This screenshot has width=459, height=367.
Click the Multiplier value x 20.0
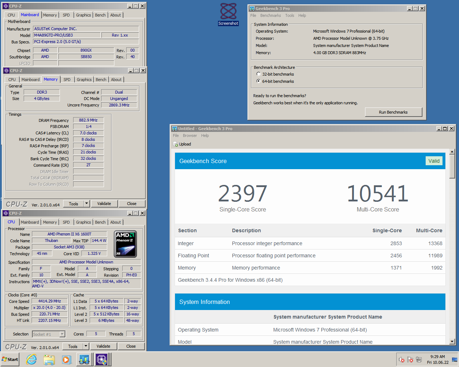pos(50,308)
